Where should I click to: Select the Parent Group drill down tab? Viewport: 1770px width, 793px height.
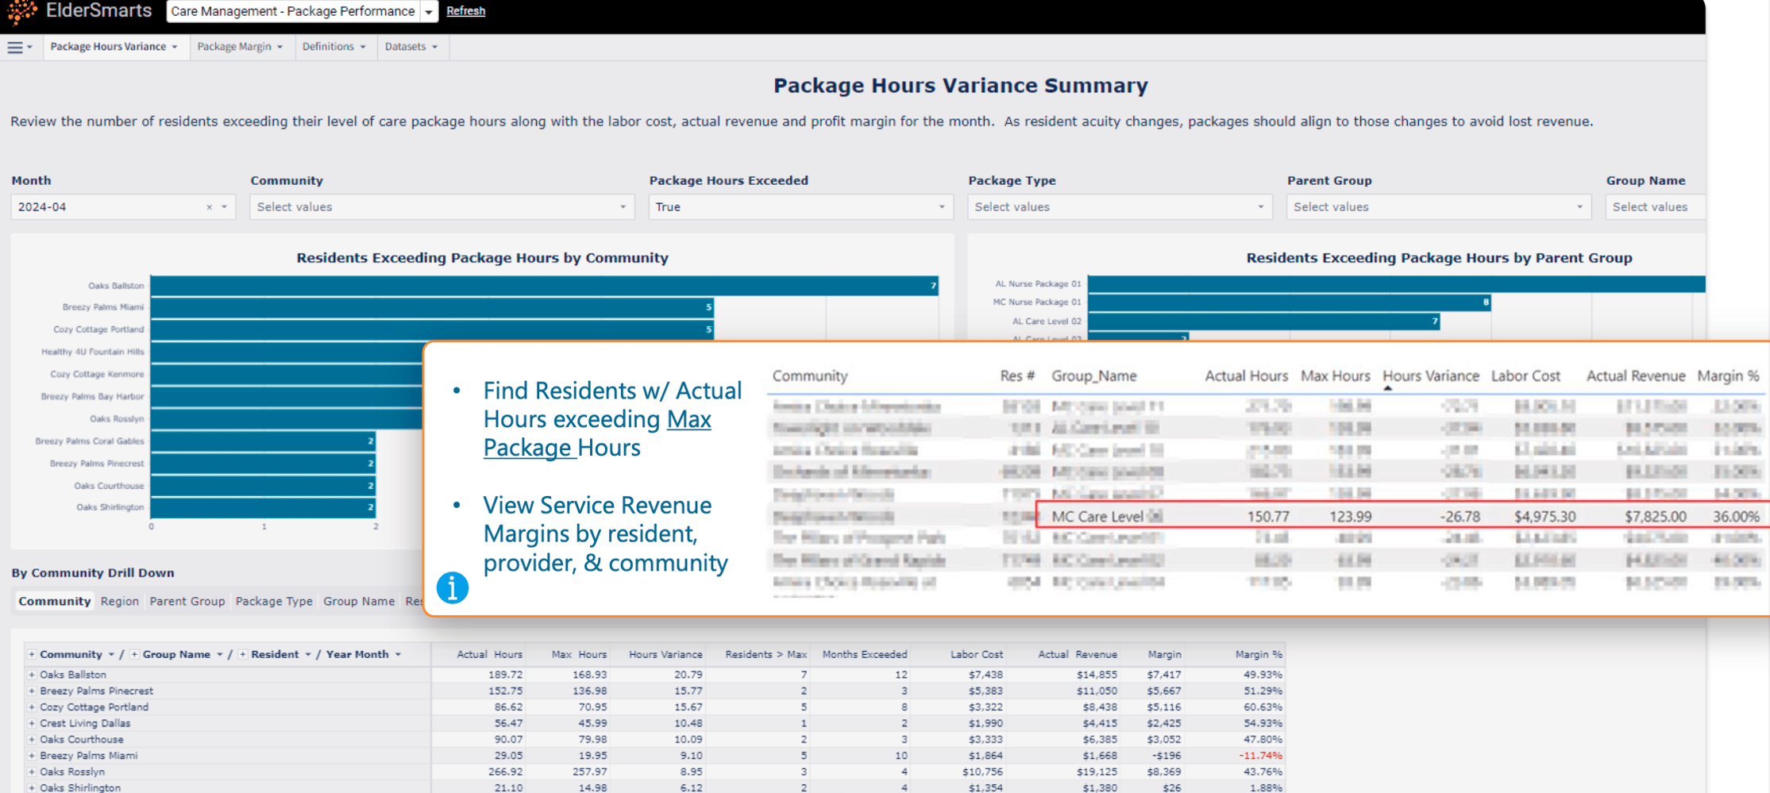click(x=187, y=601)
